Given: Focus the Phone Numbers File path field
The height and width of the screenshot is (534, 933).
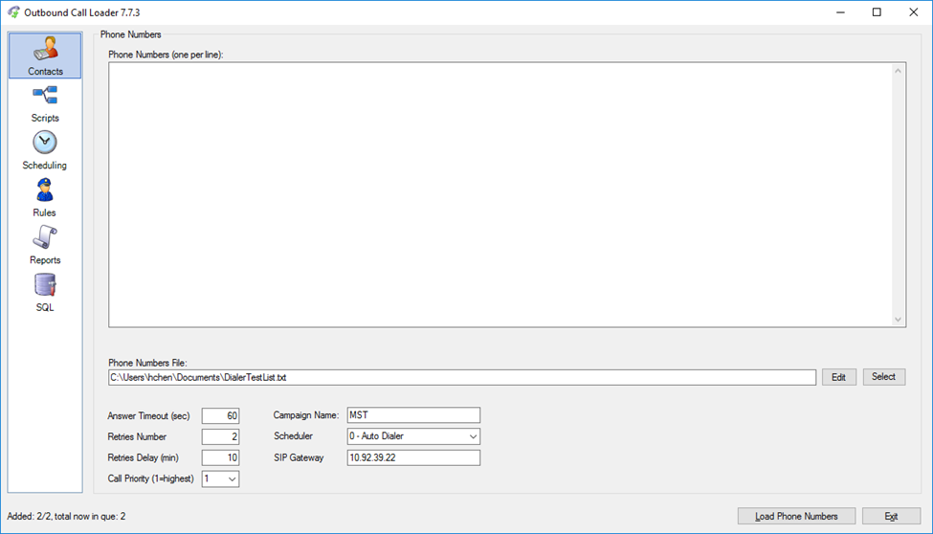Looking at the screenshot, I should [x=461, y=377].
